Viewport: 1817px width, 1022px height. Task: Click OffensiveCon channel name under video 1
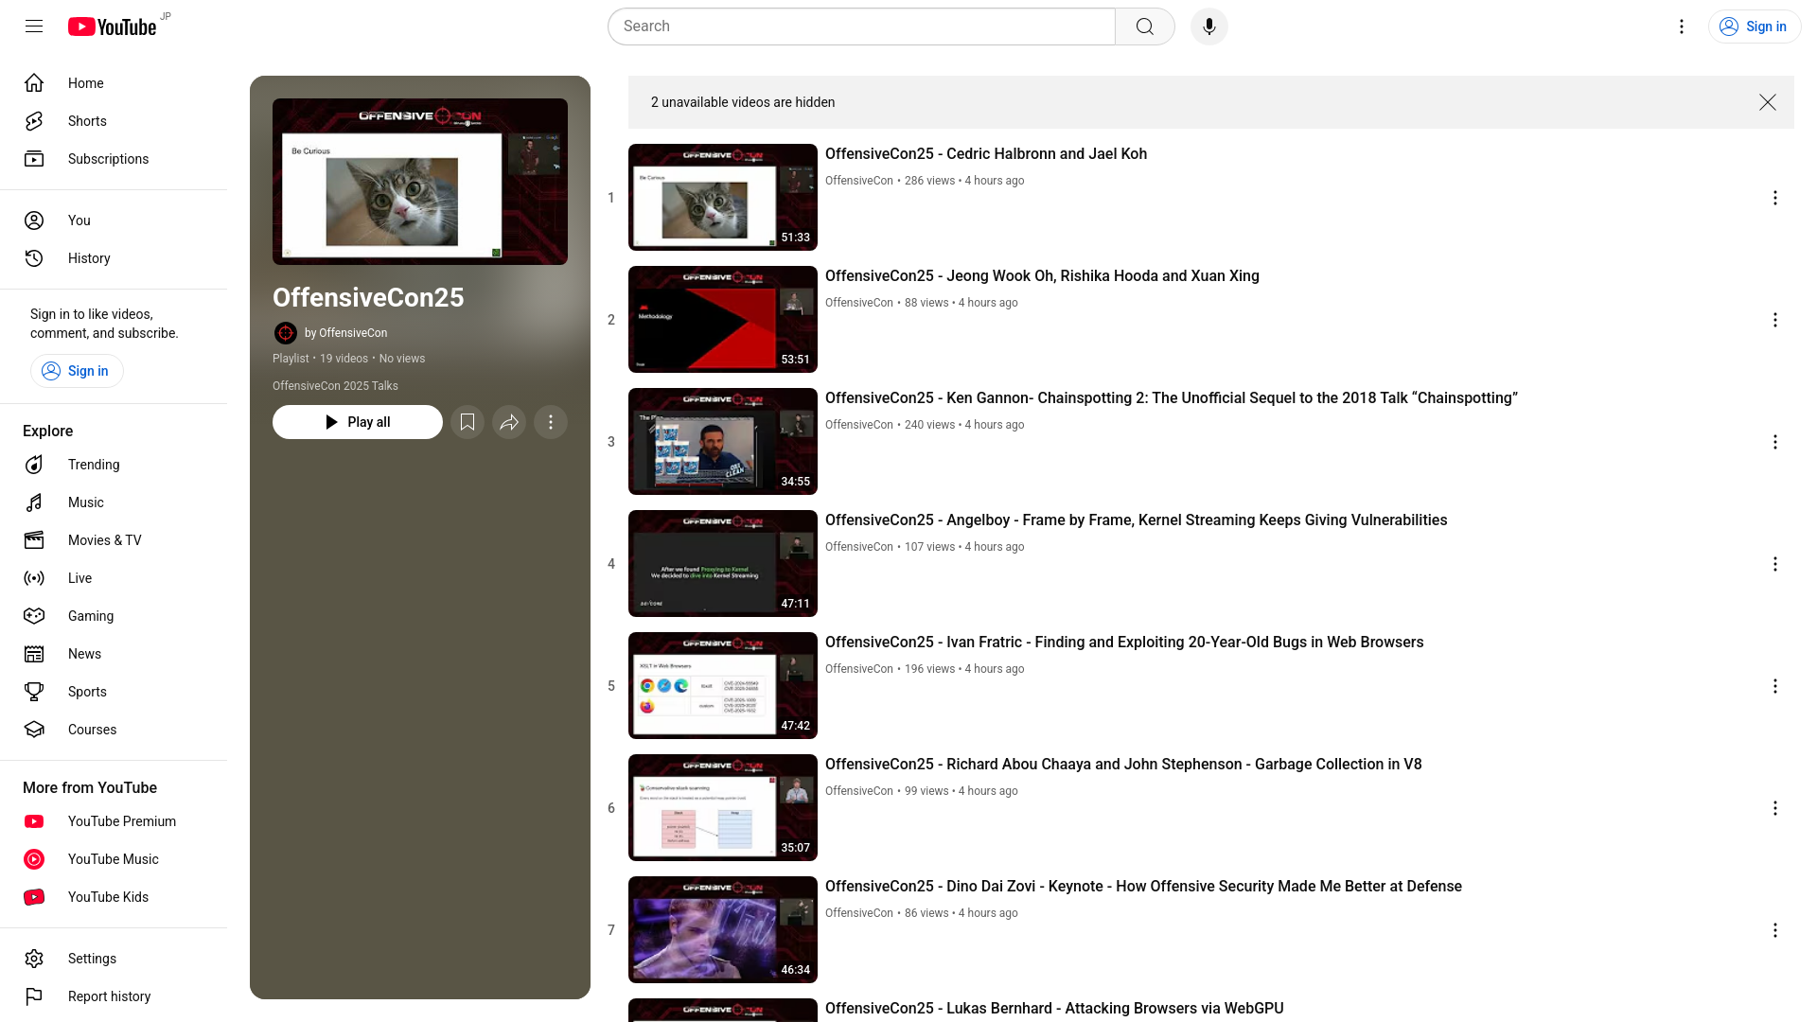tap(859, 181)
